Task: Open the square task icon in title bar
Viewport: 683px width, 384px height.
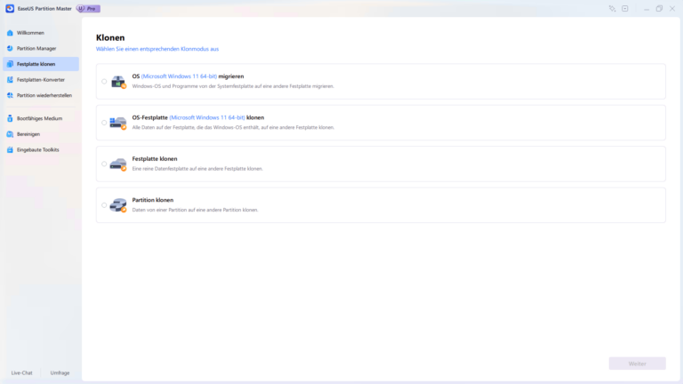Action: pos(625,9)
